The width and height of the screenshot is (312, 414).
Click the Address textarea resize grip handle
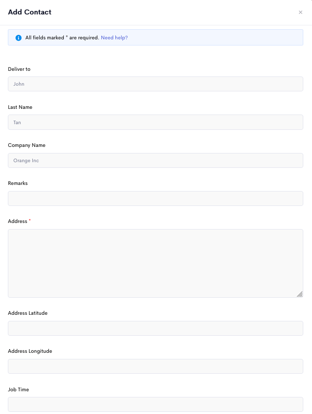click(x=300, y=294)
